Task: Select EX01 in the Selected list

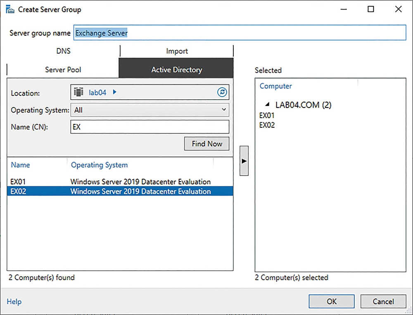Action: coord(267,115)
